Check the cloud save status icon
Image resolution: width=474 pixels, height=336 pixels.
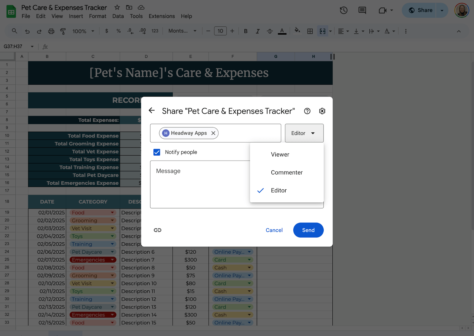coord(141,7)
